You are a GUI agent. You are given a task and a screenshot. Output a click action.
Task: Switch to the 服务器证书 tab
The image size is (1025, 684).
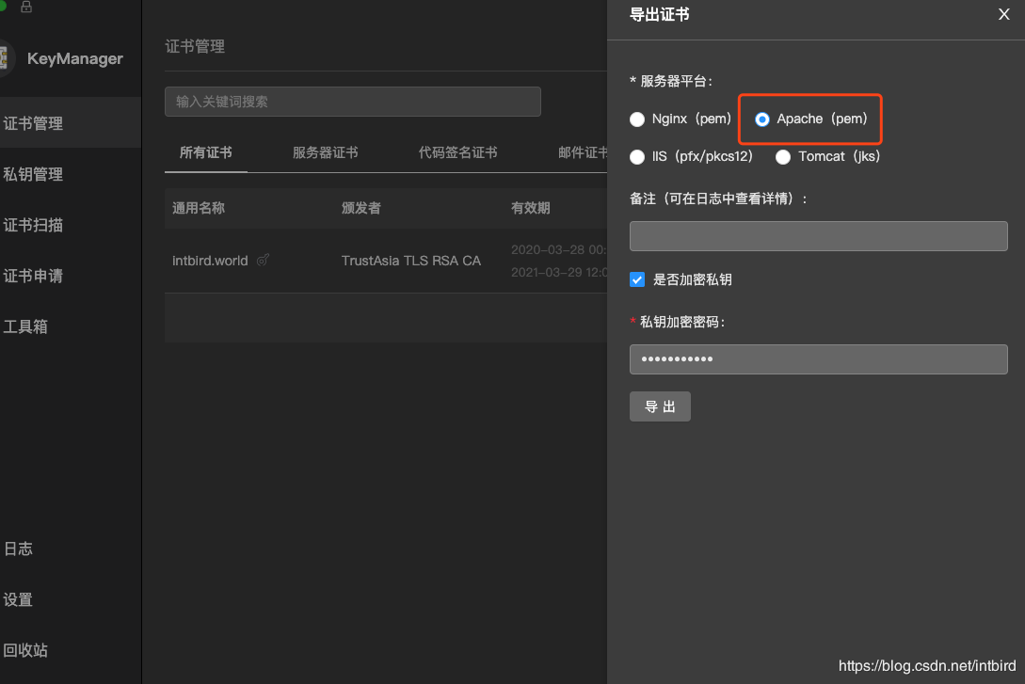[326, 151]
